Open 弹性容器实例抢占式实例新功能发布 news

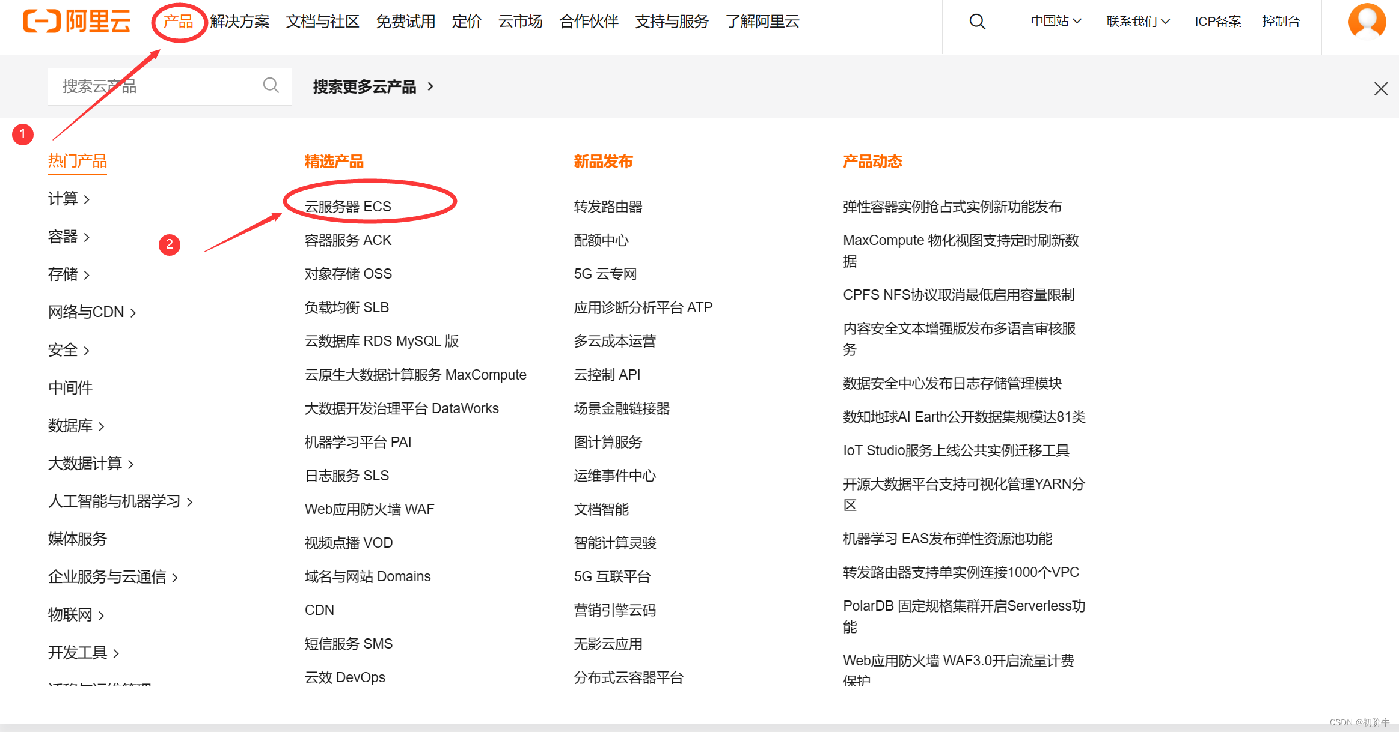[x=952, y=207]
